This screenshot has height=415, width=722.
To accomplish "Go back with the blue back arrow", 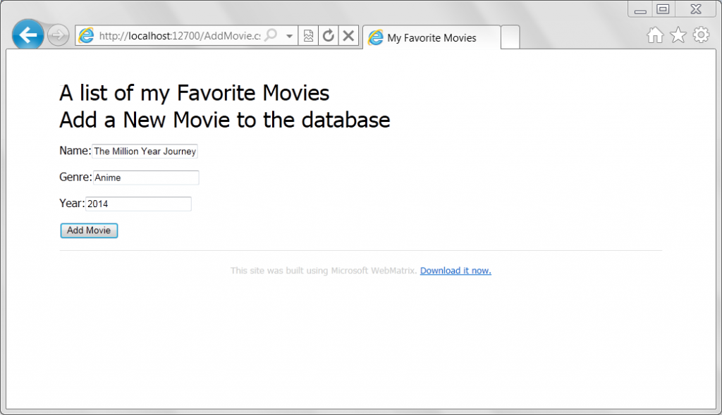I will click(x=27, y=35).
